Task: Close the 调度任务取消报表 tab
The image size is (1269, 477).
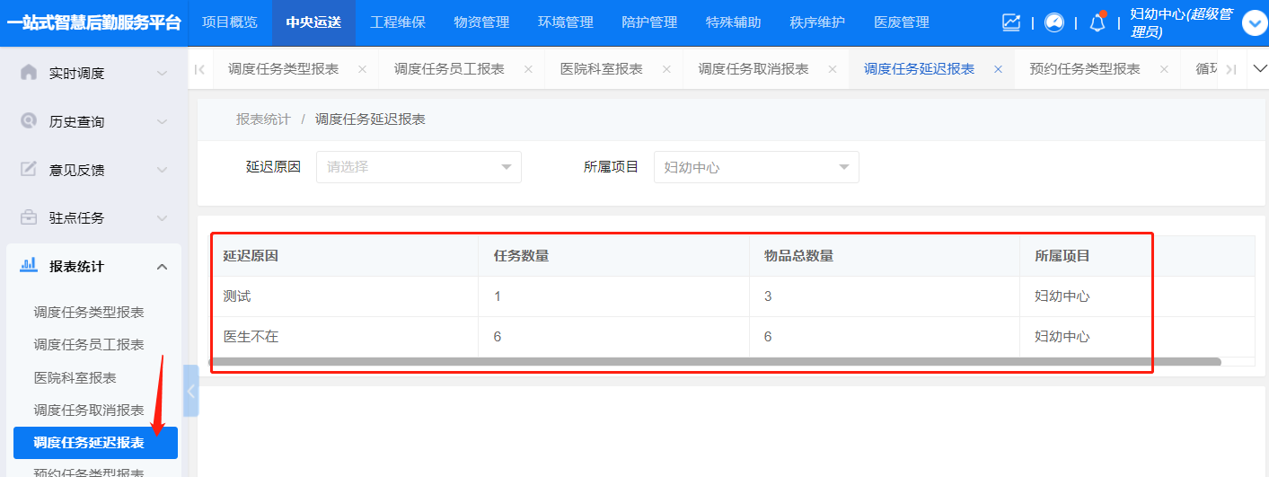Action: (x=833, y=69)
